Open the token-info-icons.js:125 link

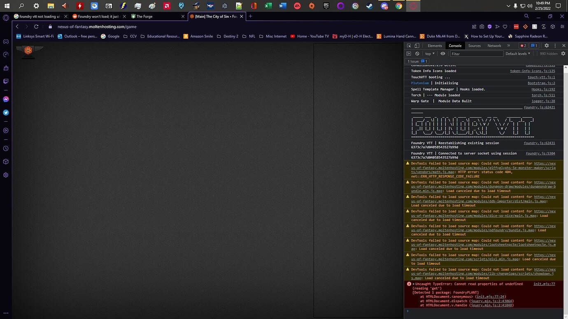coord(533,71)
